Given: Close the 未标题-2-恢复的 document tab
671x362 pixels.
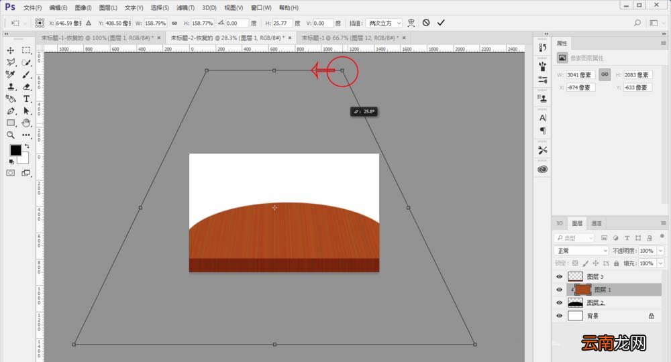Looking at the screenshot, I should coord(290,38).
